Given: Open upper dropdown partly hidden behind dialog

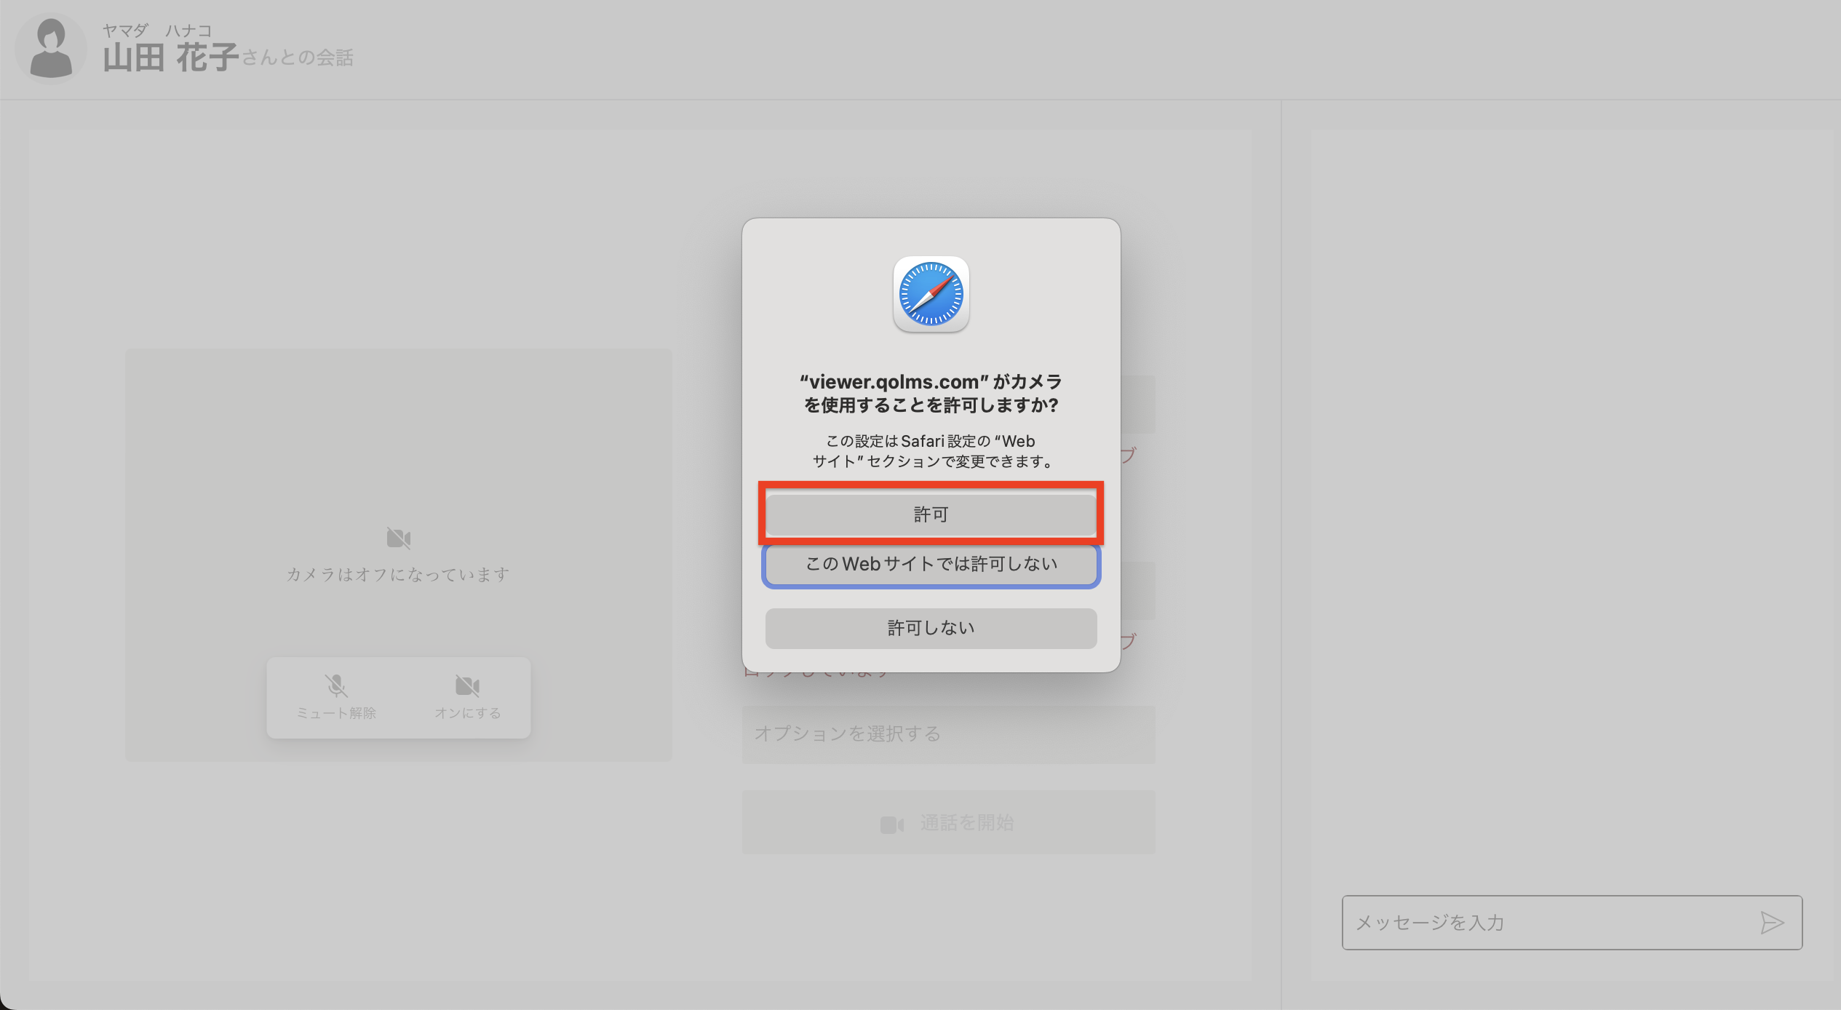Looking at the screenshot, I should tap(1138, 405).
